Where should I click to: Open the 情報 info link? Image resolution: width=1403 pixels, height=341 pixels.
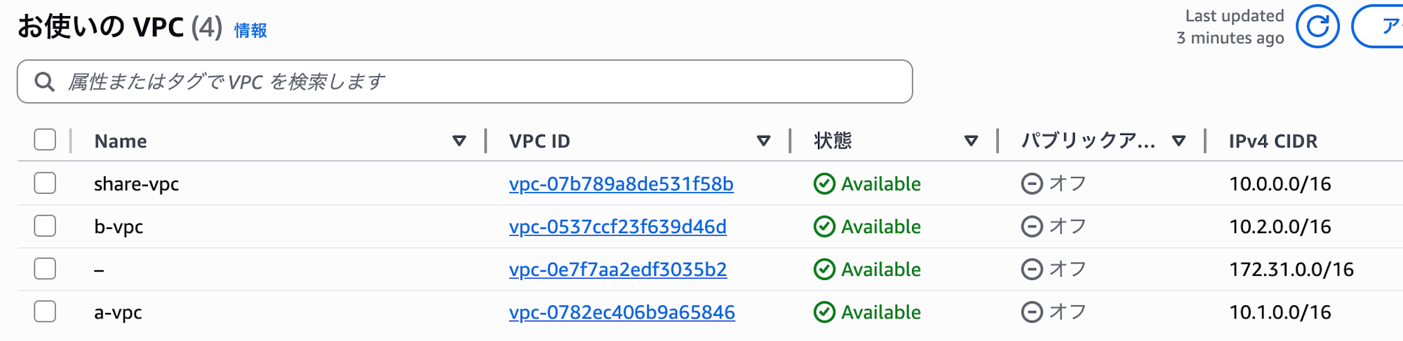tap(250, 30)
